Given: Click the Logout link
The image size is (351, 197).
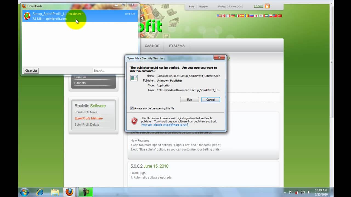Looking at the screenshot, I should point(259,6).
